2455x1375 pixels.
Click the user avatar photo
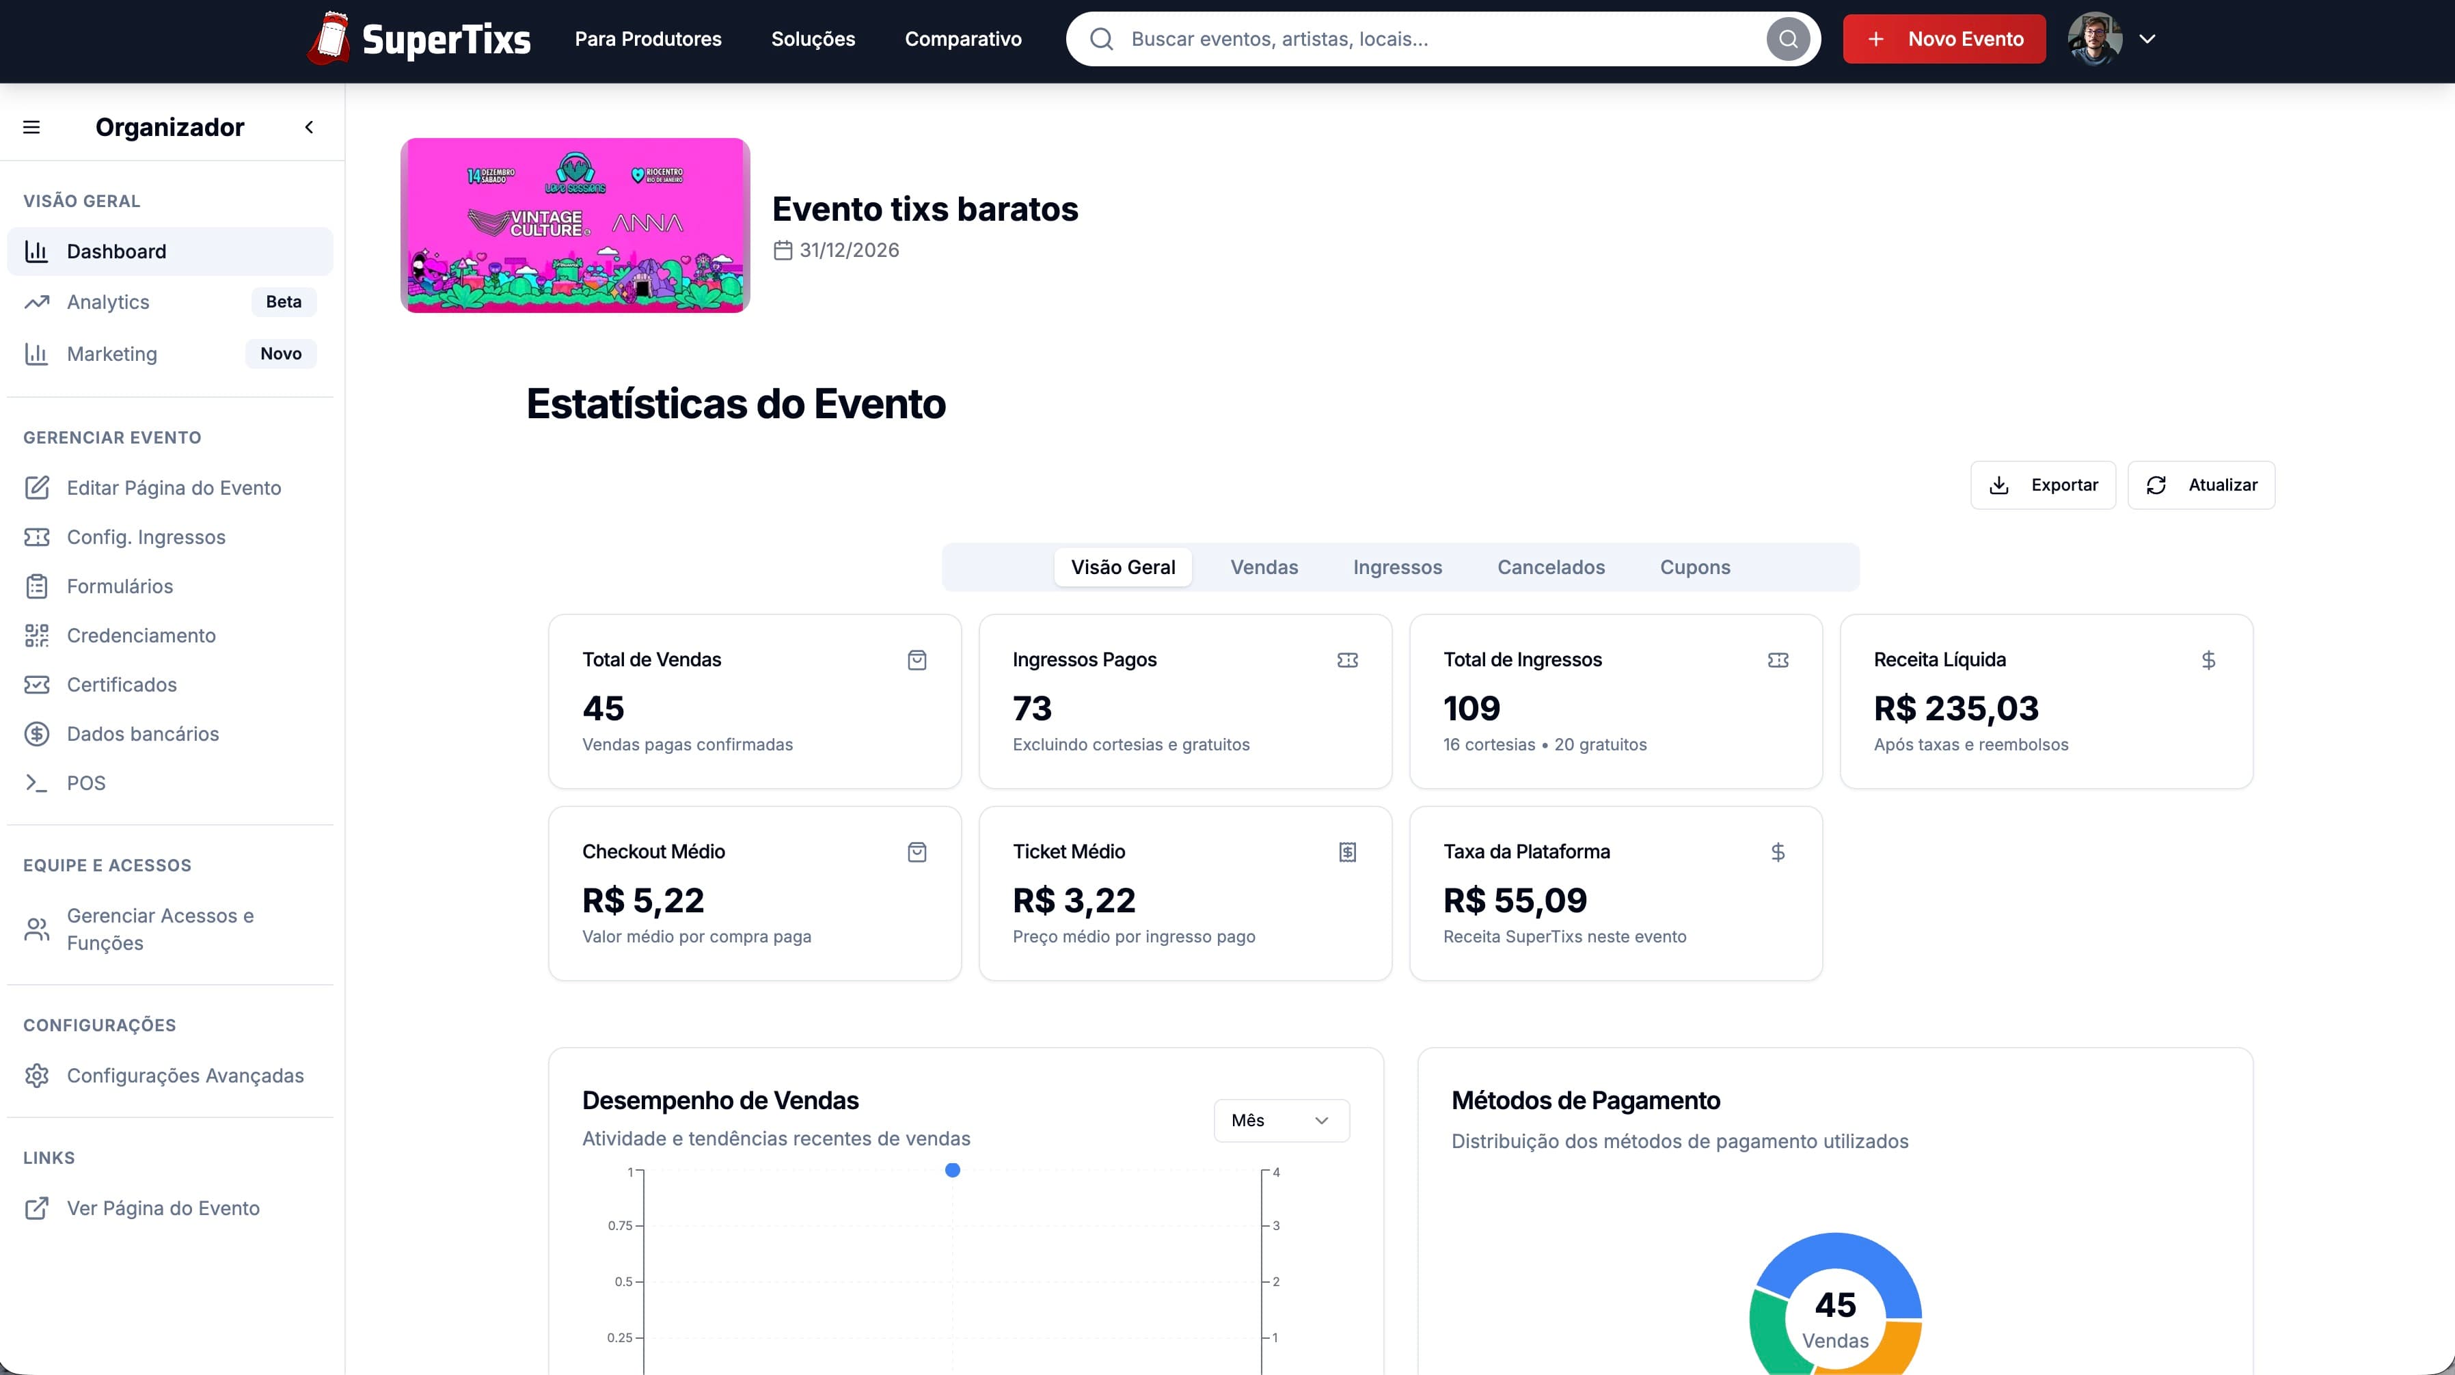[x=2094, y=39]
